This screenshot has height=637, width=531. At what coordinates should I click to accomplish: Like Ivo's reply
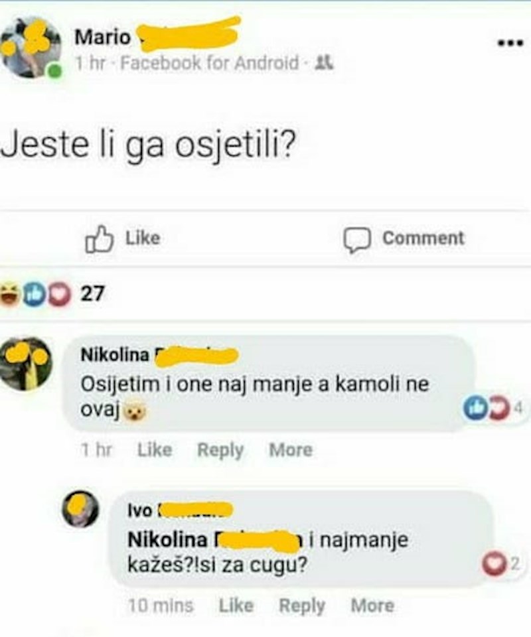tap(236, 606)
